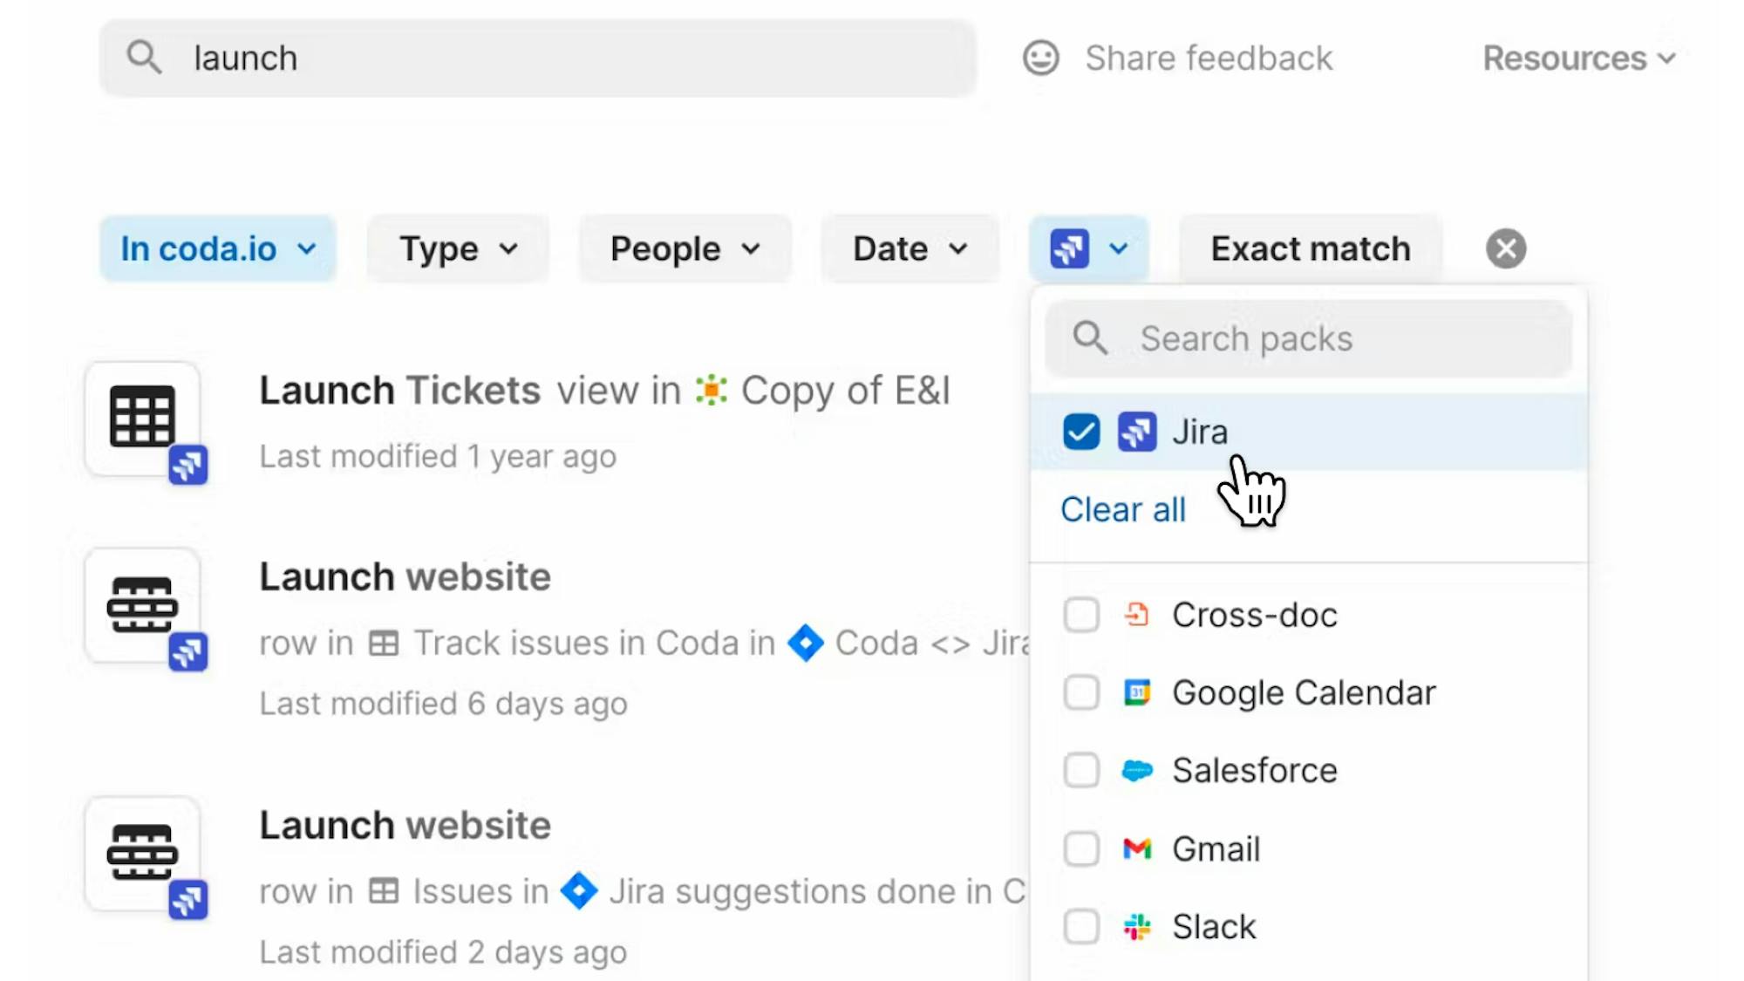Open the Resources menu

point(1578,58)
